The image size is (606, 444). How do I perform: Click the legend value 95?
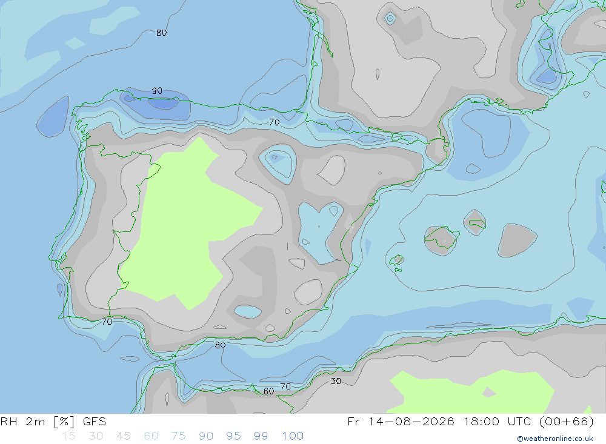coord(233,436)
